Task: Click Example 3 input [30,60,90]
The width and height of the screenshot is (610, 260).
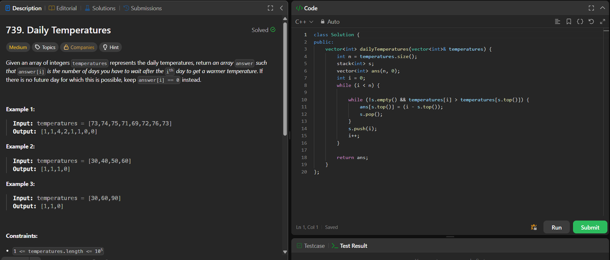Action: [x=104, y=198]
